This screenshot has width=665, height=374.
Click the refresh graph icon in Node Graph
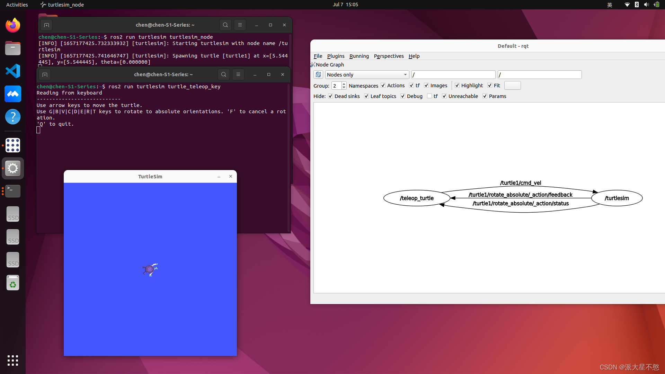click(318, 74)
